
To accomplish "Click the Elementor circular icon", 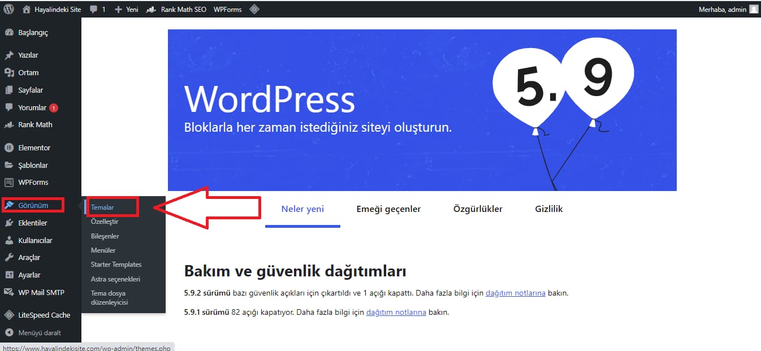I will coord(9,148).
